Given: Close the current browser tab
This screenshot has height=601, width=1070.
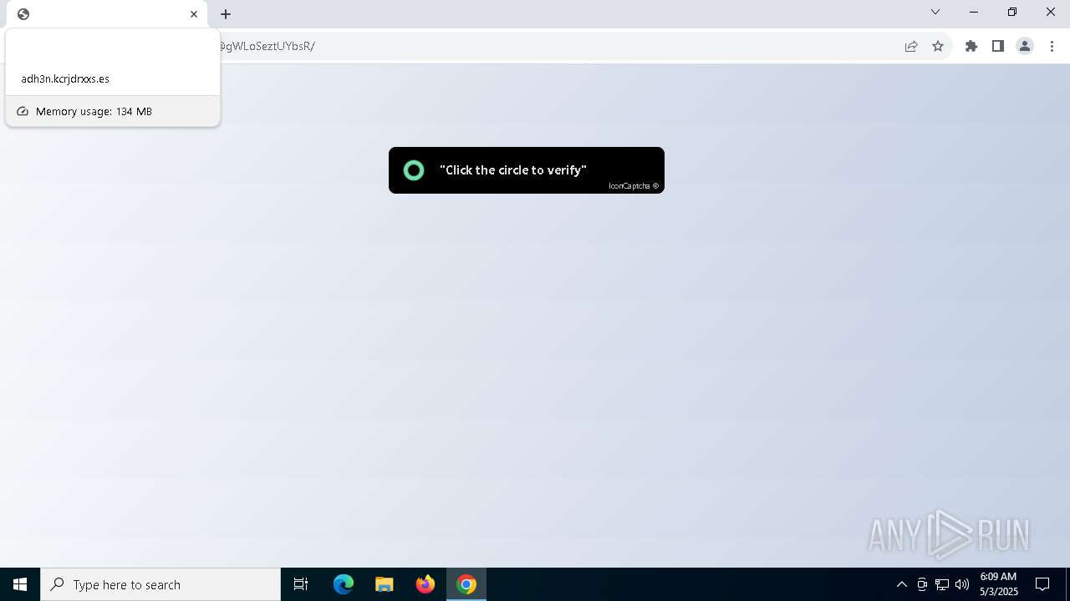Looking at the screenshot, I should click(x=194, y=14).
